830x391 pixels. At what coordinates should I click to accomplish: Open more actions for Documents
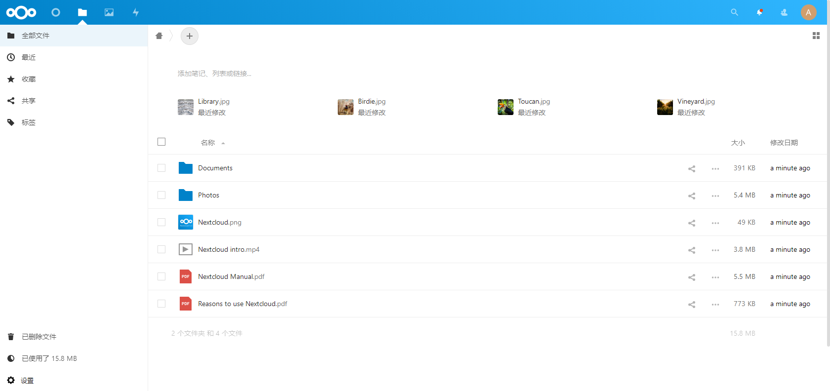click(715, 169)
